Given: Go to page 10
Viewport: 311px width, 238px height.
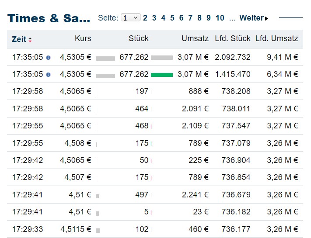Looking at the screenshot, I should [x=220, y=18].
